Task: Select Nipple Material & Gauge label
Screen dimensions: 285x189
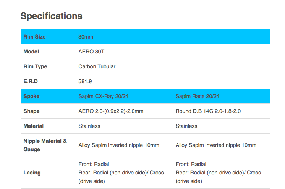Action: pos(45,145)
